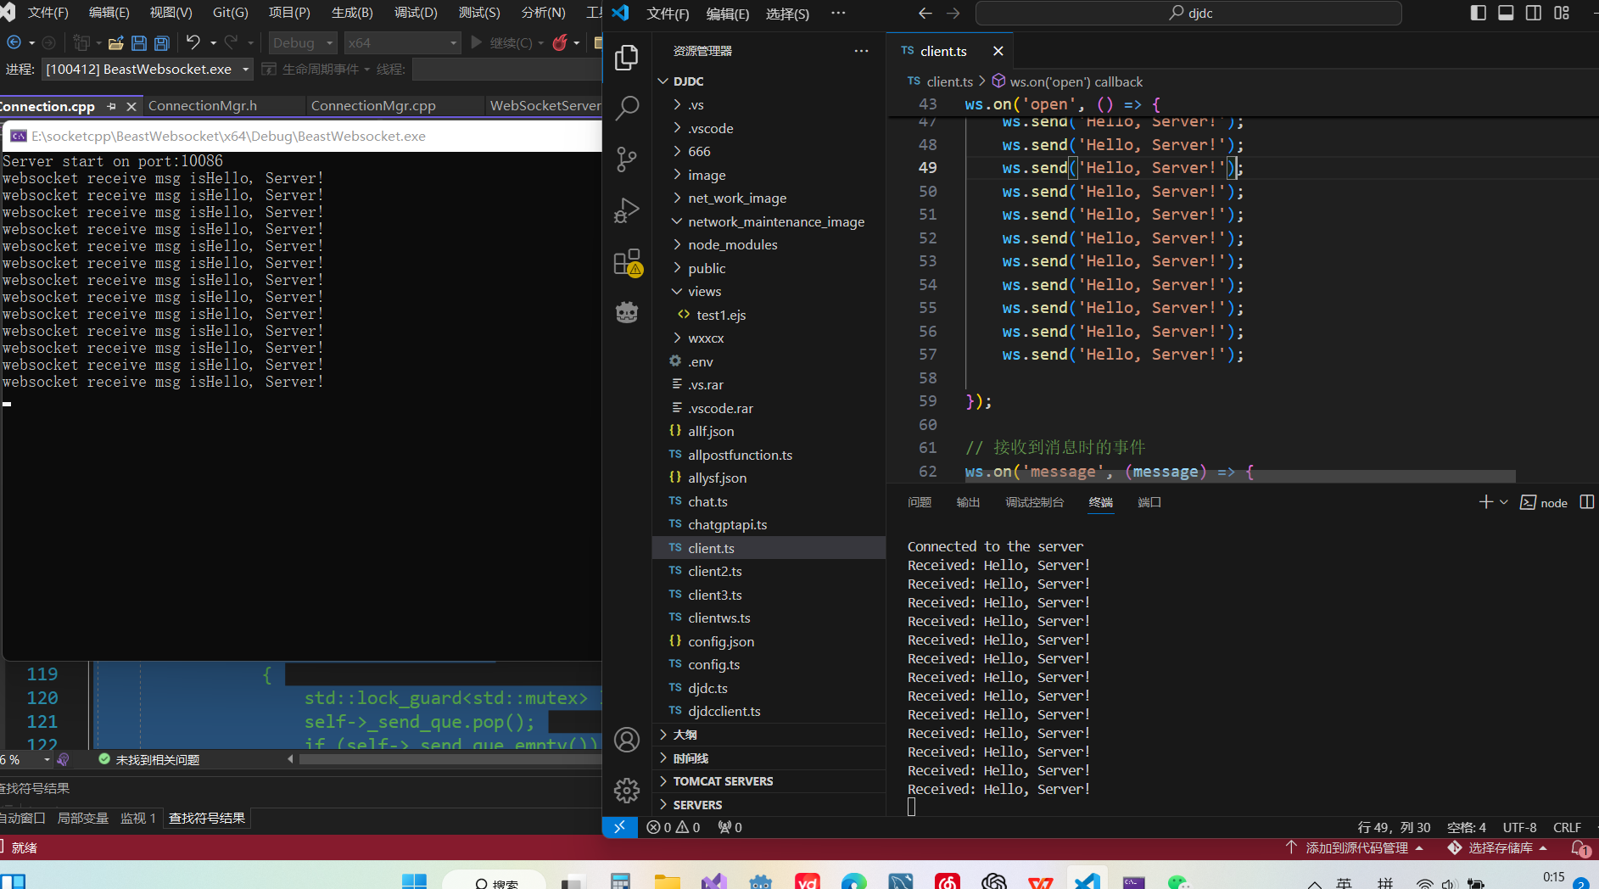Open the robot face icon in activity bar
This screenshot has height=889, width=1599.
pyautogui.click(x=627, y=313)
